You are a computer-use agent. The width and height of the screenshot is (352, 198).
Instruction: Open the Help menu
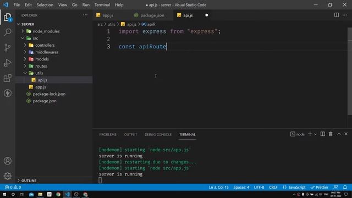[119, 5]
